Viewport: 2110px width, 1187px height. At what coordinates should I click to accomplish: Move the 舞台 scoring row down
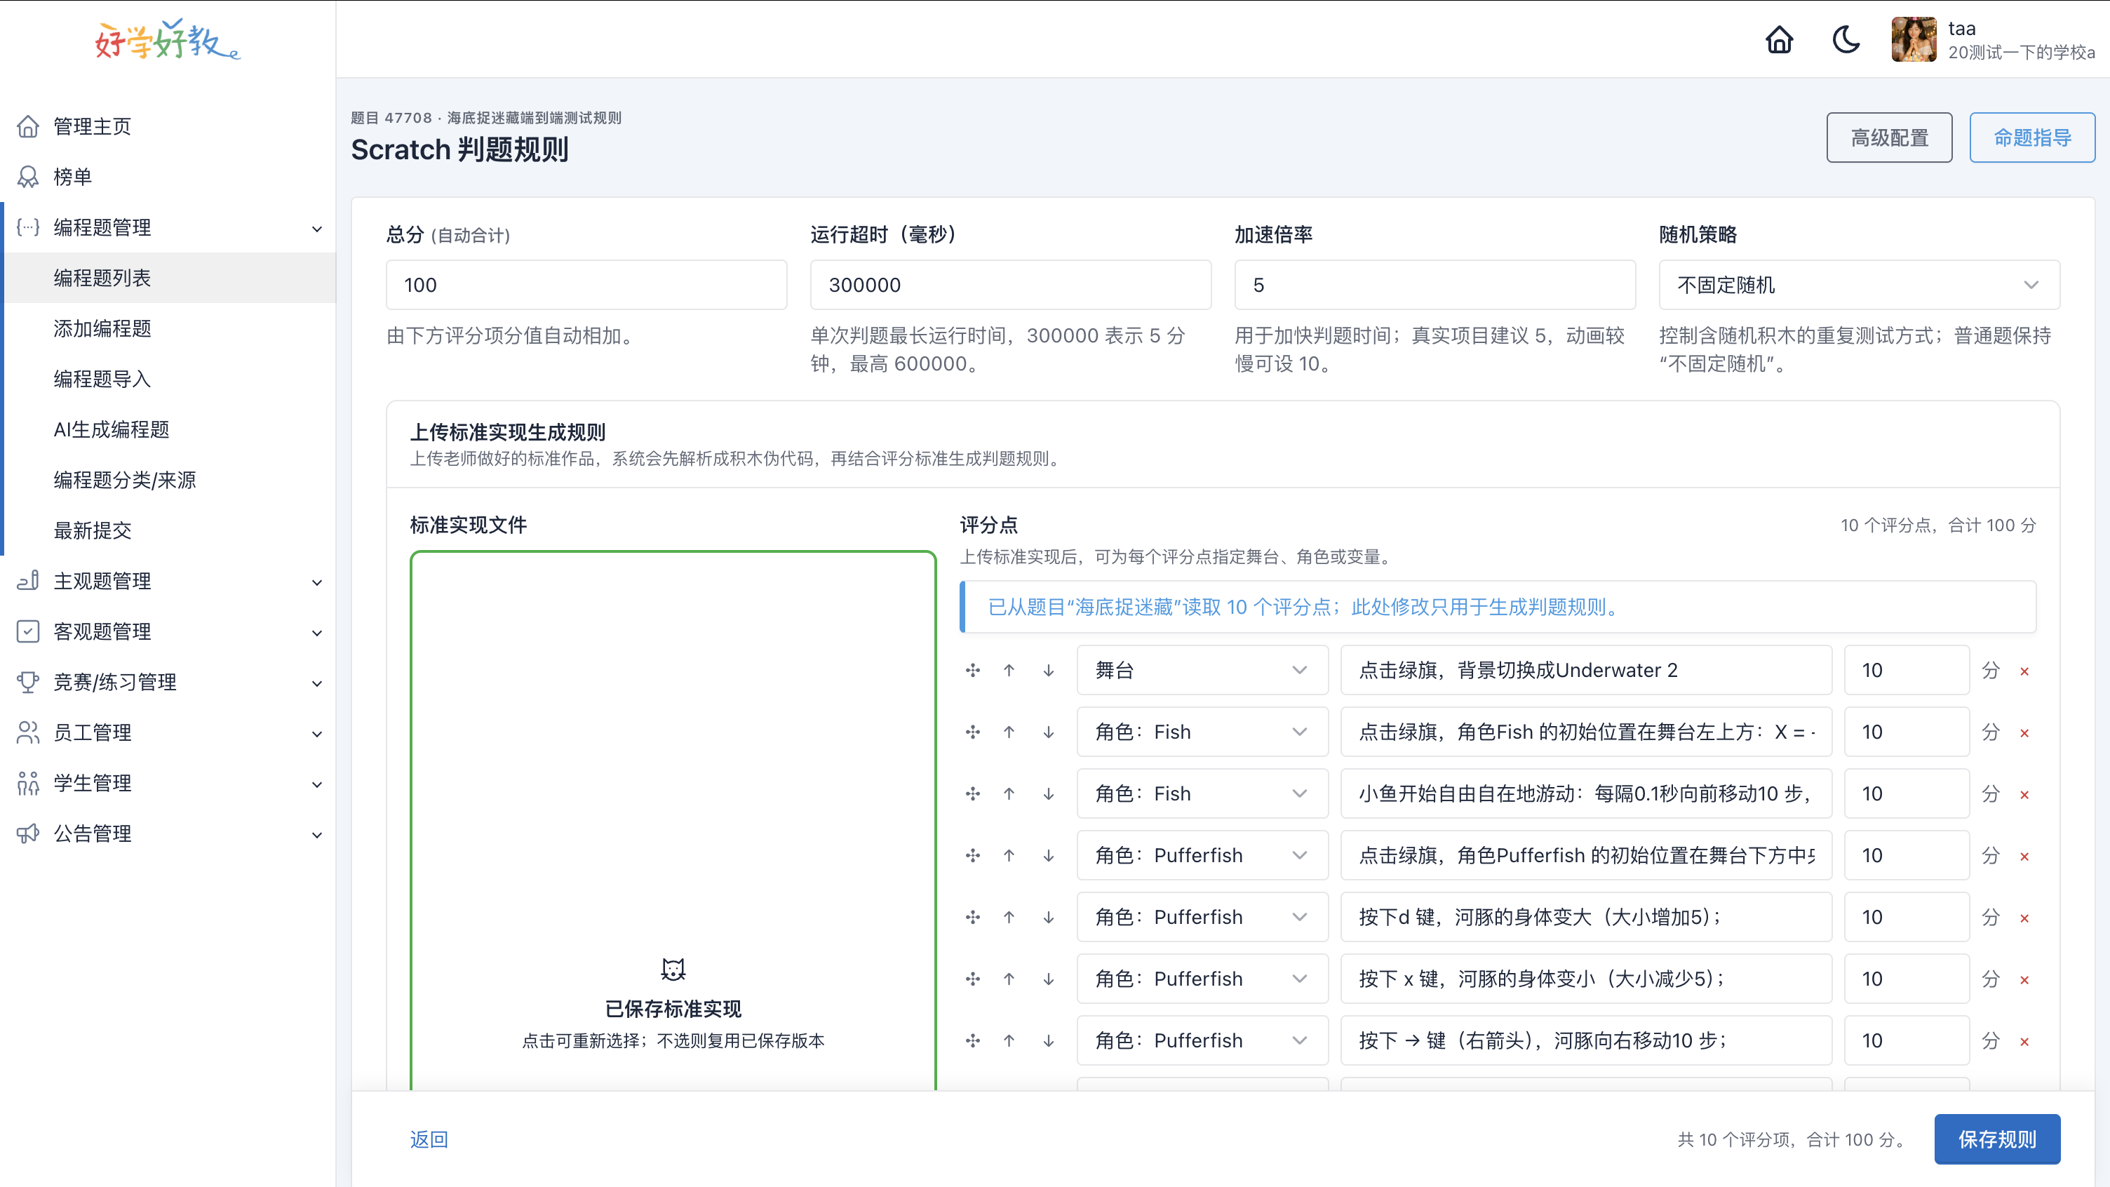tap(1049, 670)
